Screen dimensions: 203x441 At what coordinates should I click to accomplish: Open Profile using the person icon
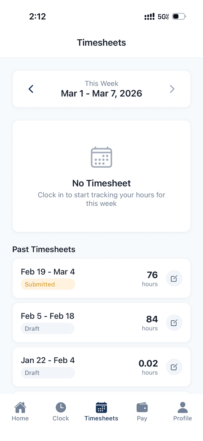coord(182,406)
